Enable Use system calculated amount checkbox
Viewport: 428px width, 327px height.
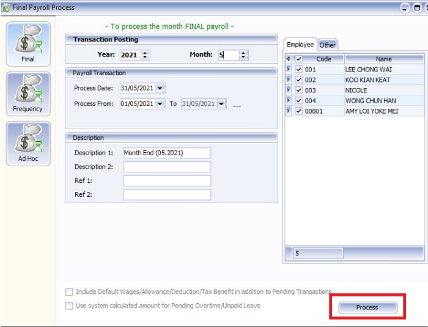click(69, 306)
